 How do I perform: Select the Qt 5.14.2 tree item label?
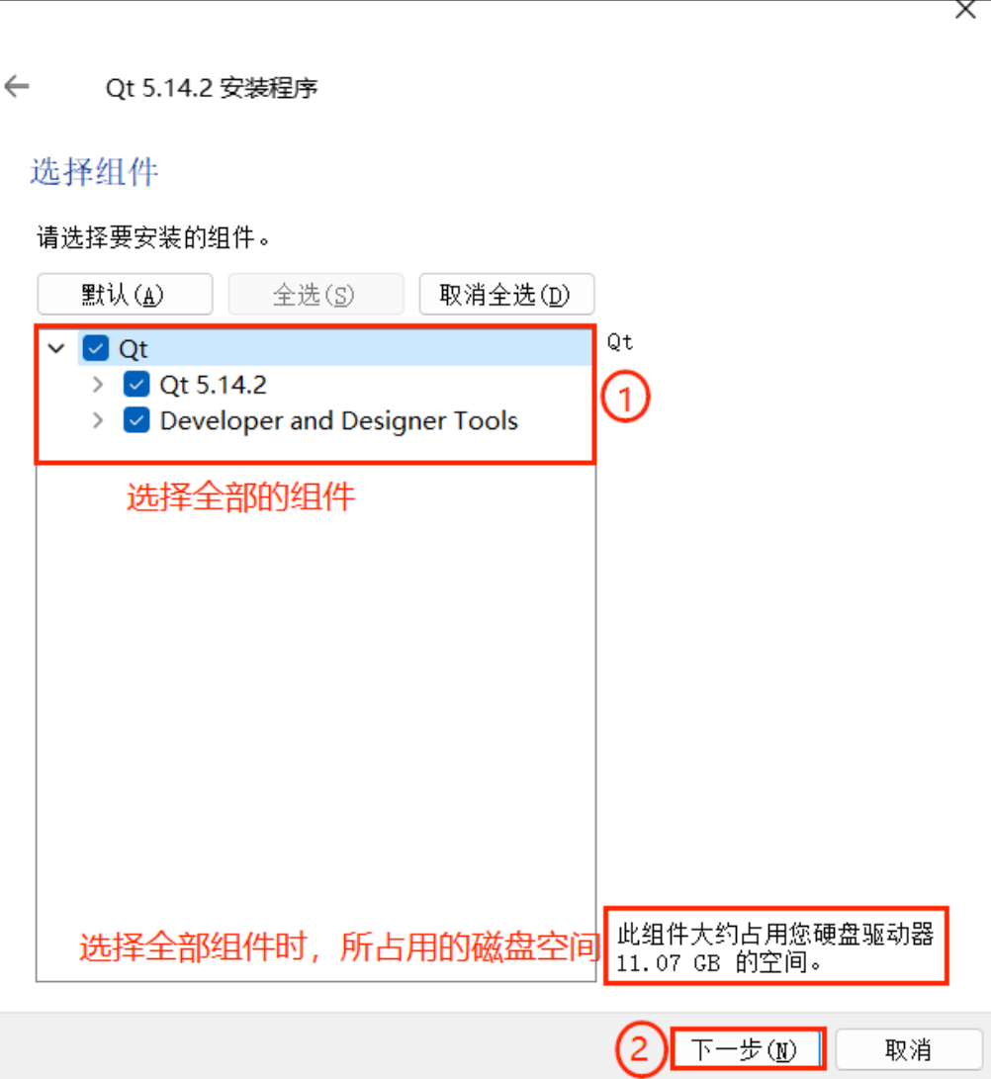pyautogui.click(x=213, y=385)
